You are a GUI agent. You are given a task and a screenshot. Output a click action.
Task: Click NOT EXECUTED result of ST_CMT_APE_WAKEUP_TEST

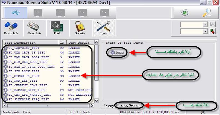point(80,95)
